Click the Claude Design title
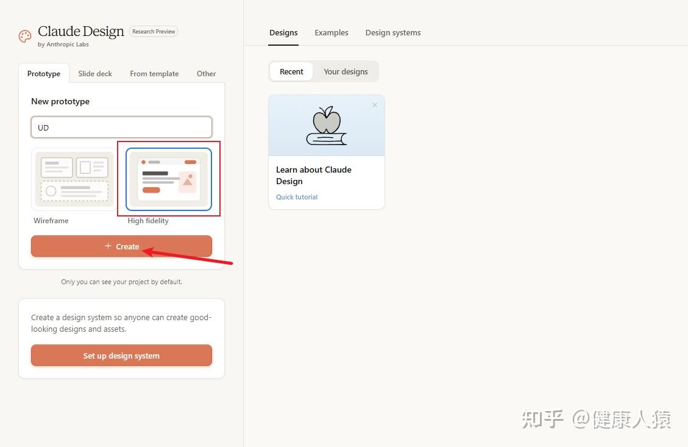The image size is (688, 447). (x=81, y=32)
